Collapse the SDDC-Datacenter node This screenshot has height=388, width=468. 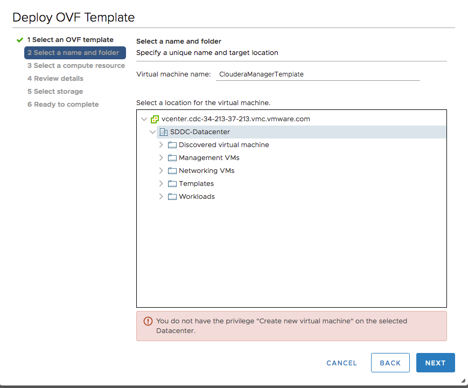(x=153, y=132)
